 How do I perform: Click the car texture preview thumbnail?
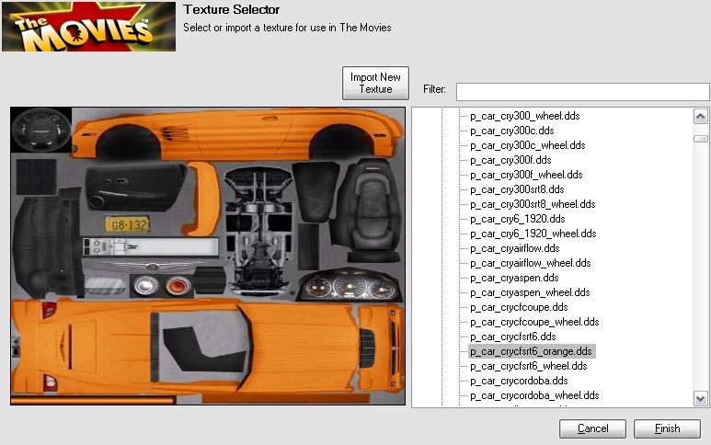point(207,256)
